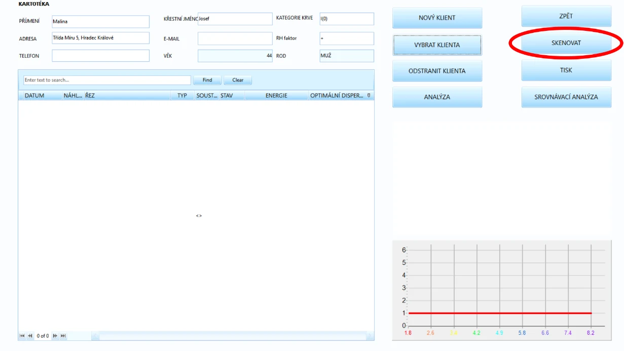Sort grid by ENERGIE column header
The image size is (624, 351).
(x=276, y=95)
